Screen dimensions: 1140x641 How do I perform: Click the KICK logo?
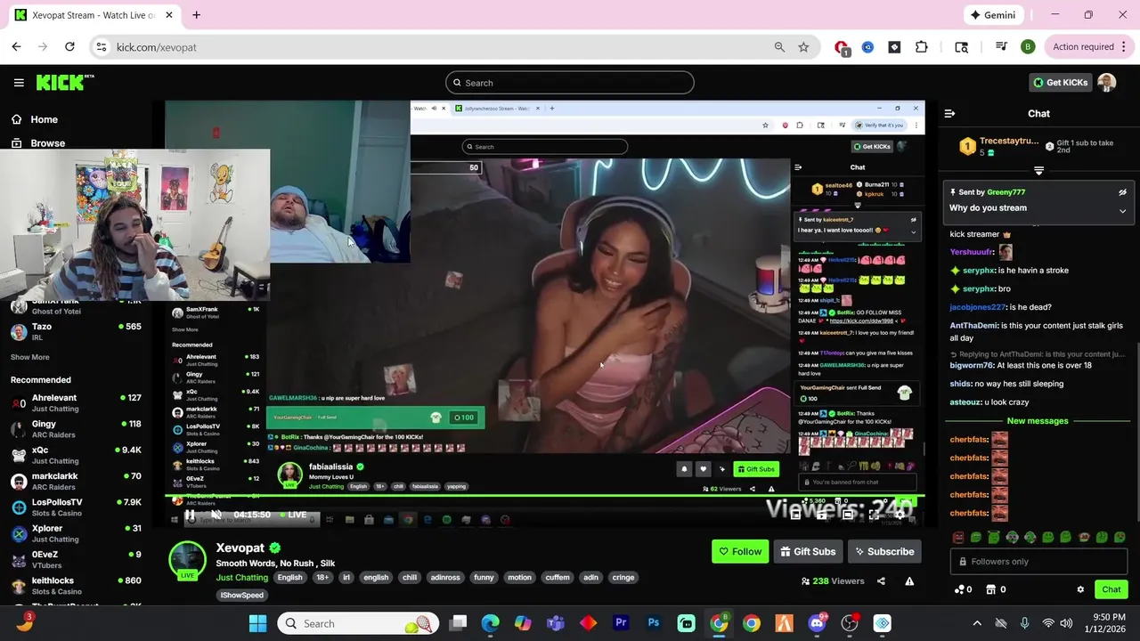[64, 82]
